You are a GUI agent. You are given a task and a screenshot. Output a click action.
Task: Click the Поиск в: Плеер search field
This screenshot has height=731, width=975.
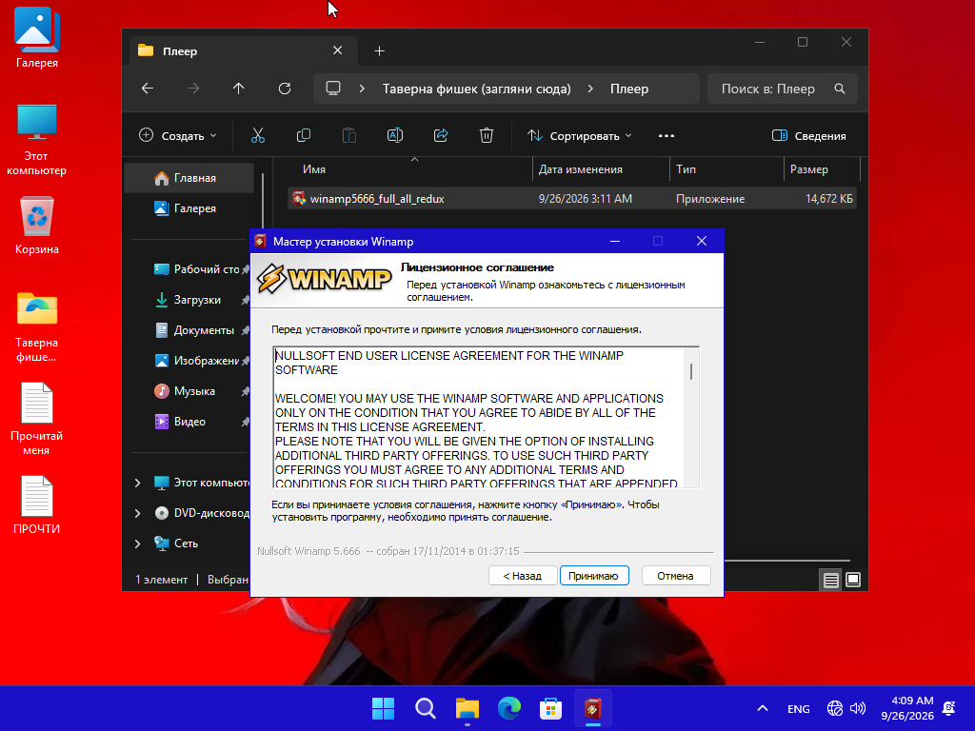783,89
